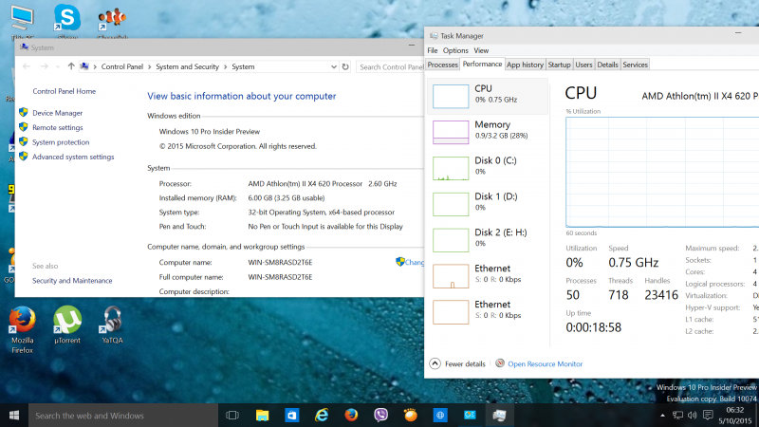Go up one level in Control Panel
Image resolution: width=759 pixels, height=427 pixels.
point(71,66)
